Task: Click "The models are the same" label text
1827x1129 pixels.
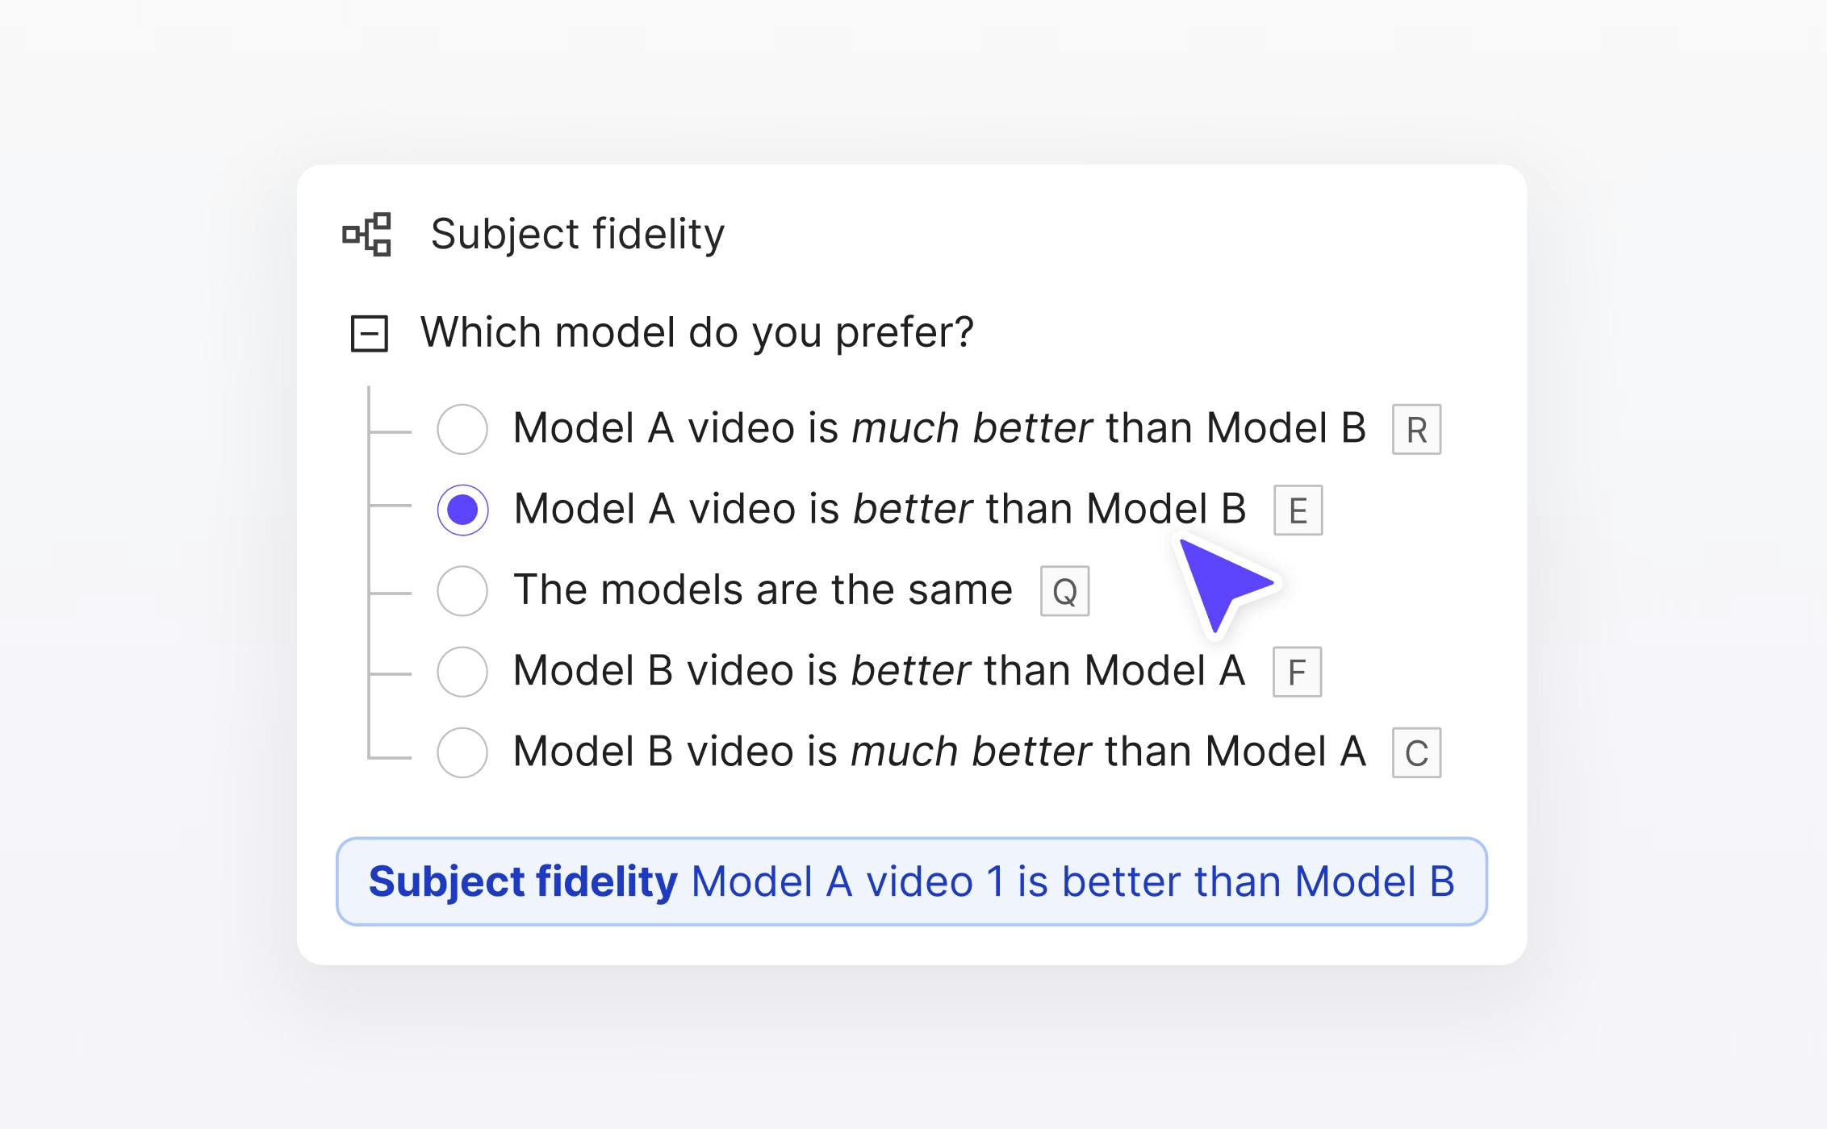Action: [763, 589]
